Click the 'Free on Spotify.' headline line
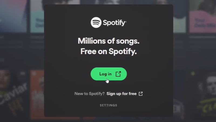Image resolution: width=216 pixels, height=122 pixels. coord(109,51)
